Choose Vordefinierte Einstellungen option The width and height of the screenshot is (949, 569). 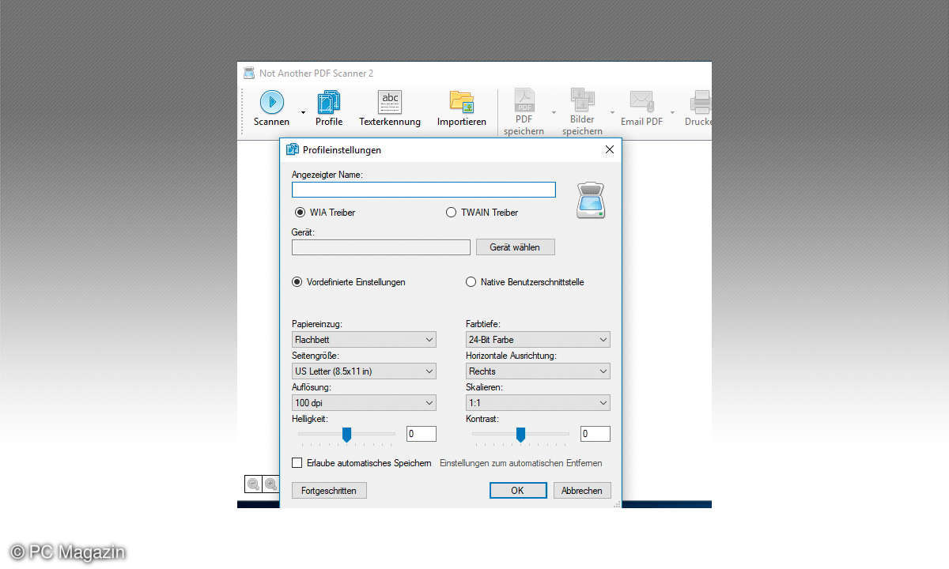point(297,281)
